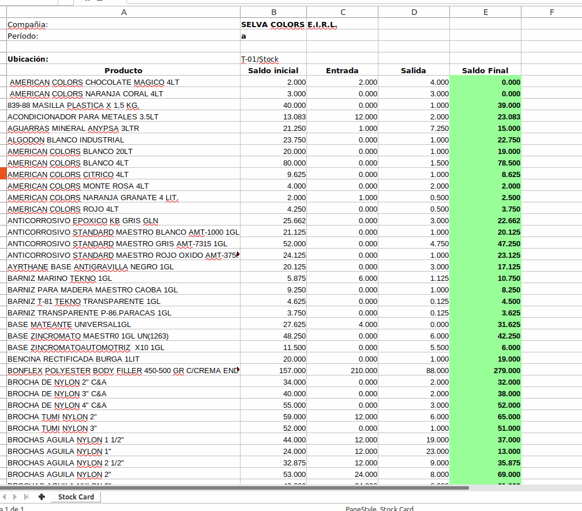Select 'AMERICAN COLORS MONTE ROSA 4LT' cell
Viewport: 582px width, 511px height.
pyautogui.click(x=123, y=186)
